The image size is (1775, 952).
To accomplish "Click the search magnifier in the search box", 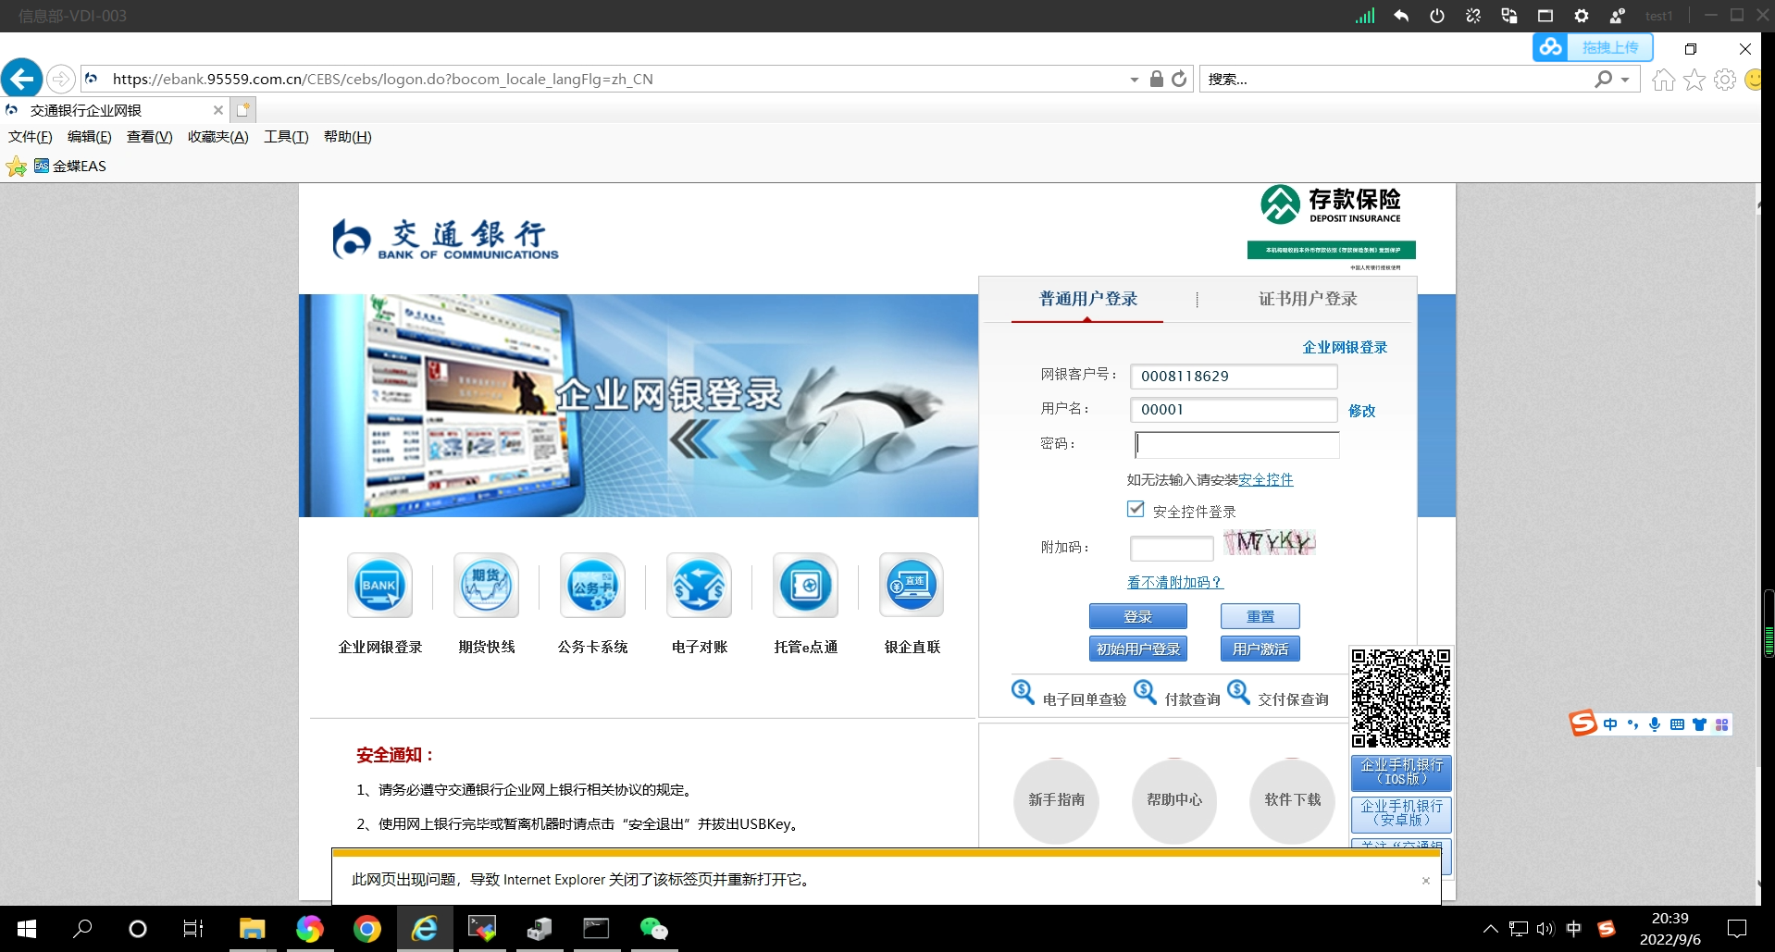I will 1604,80.
